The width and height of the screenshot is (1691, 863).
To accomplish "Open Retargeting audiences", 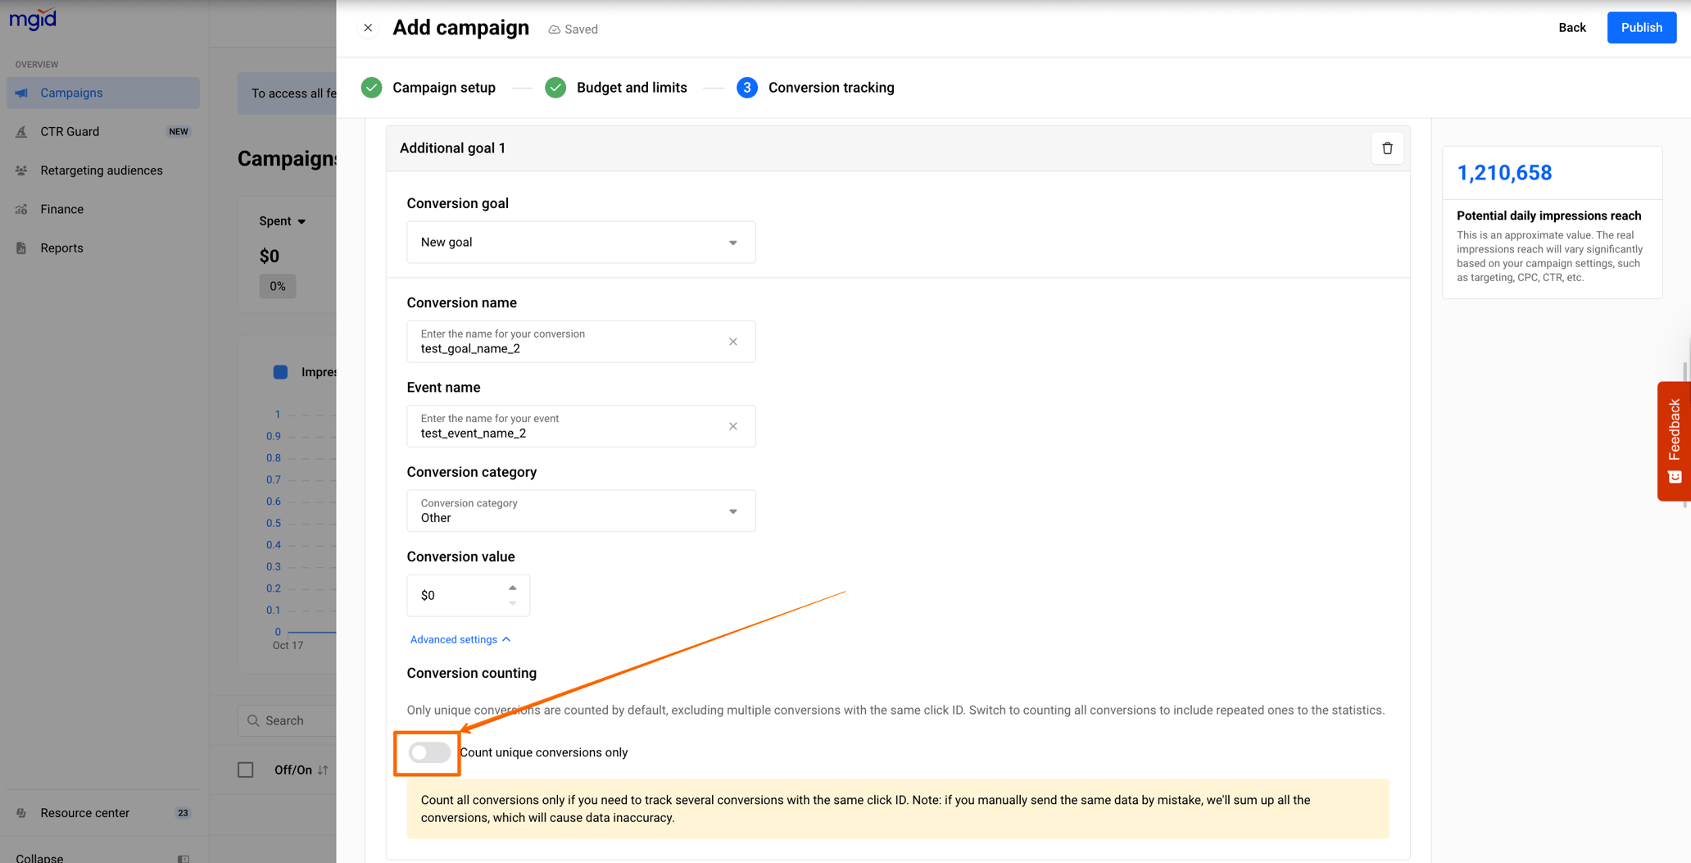I will point(101,170).
